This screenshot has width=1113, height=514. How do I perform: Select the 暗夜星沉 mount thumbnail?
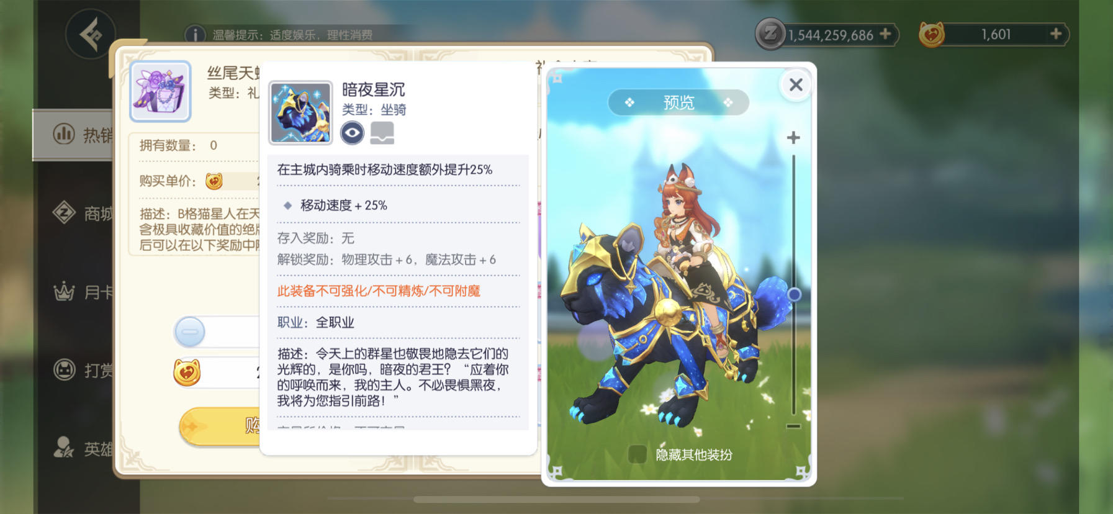(x=300, y=112)
